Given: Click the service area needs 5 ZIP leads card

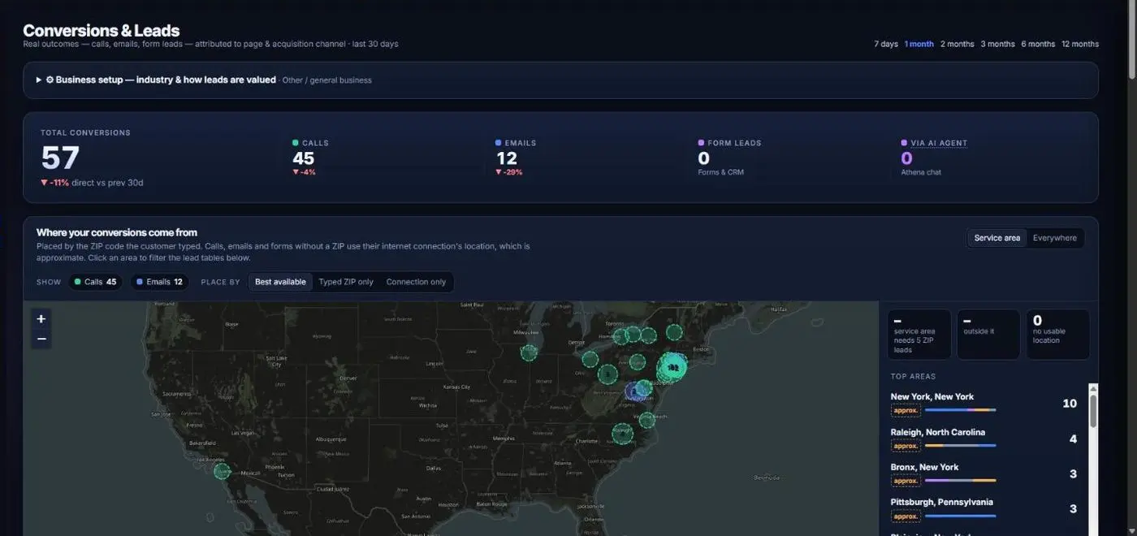Looking at the screenshot, I should click(x=919, y=335).
